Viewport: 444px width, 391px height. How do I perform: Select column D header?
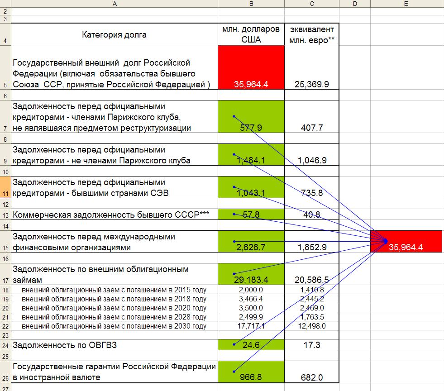[355, 4]
